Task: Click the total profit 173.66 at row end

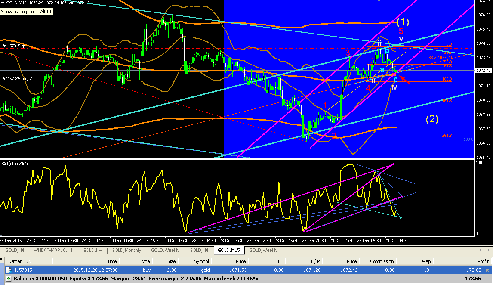Action: pos(473,279)
